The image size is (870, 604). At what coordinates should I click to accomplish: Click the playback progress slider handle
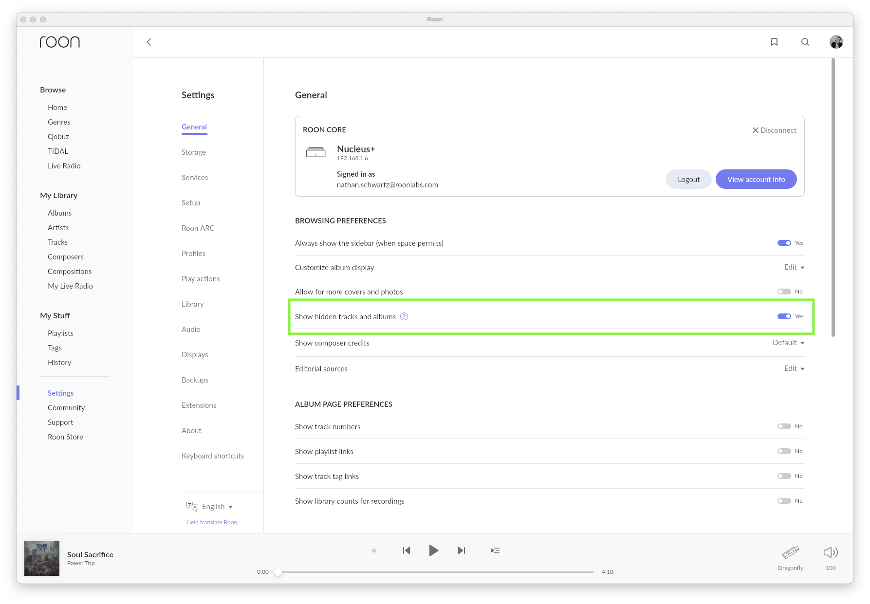pos(278,572)
